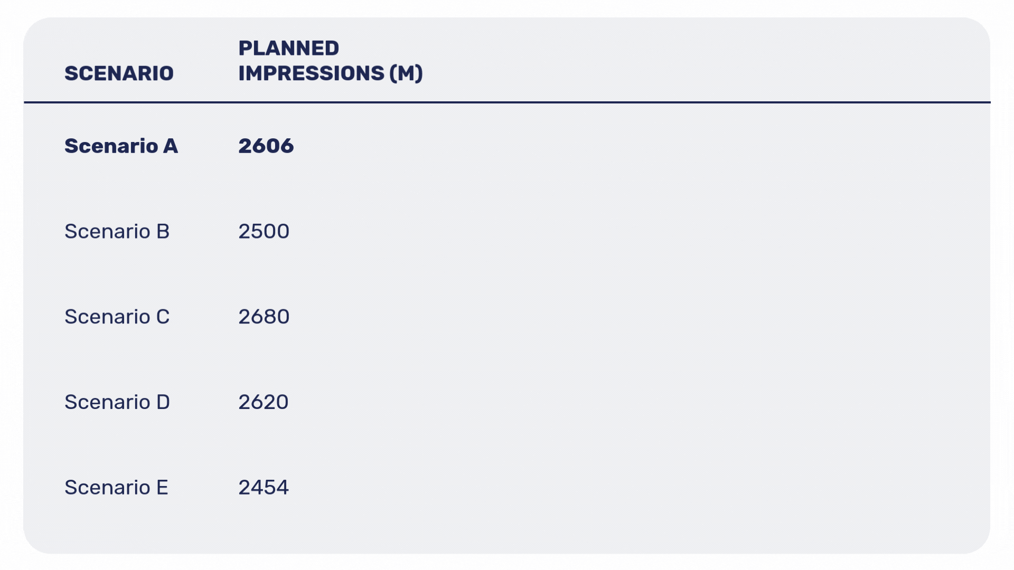Click the word IMPRESSIONS in the header
1014x570 pixels.
(311, 73)
